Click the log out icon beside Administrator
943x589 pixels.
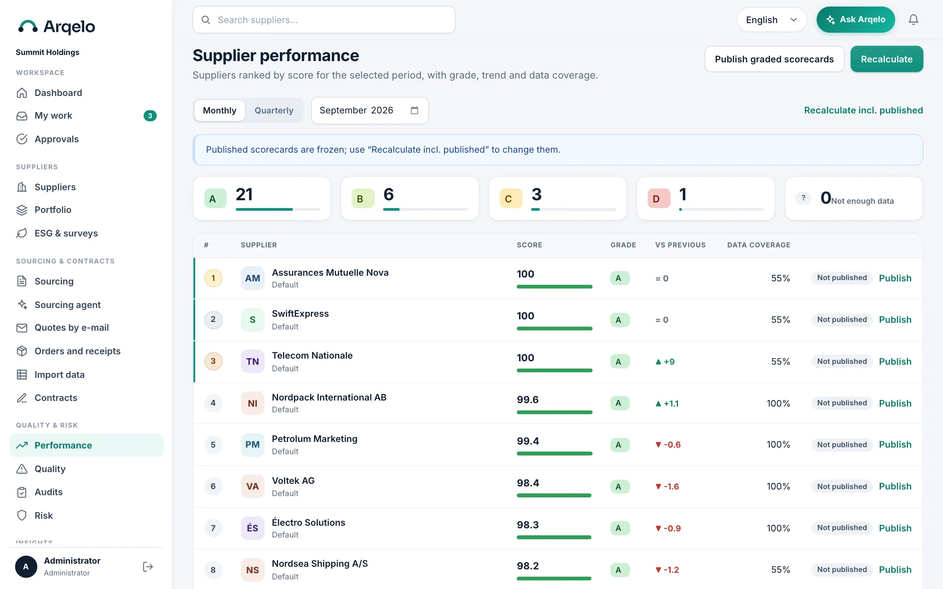pyautogui.click(x=148, y=566)
